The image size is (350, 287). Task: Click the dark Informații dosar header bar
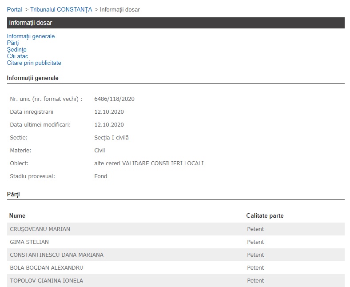pyautogui.click(x=175, y=23)
